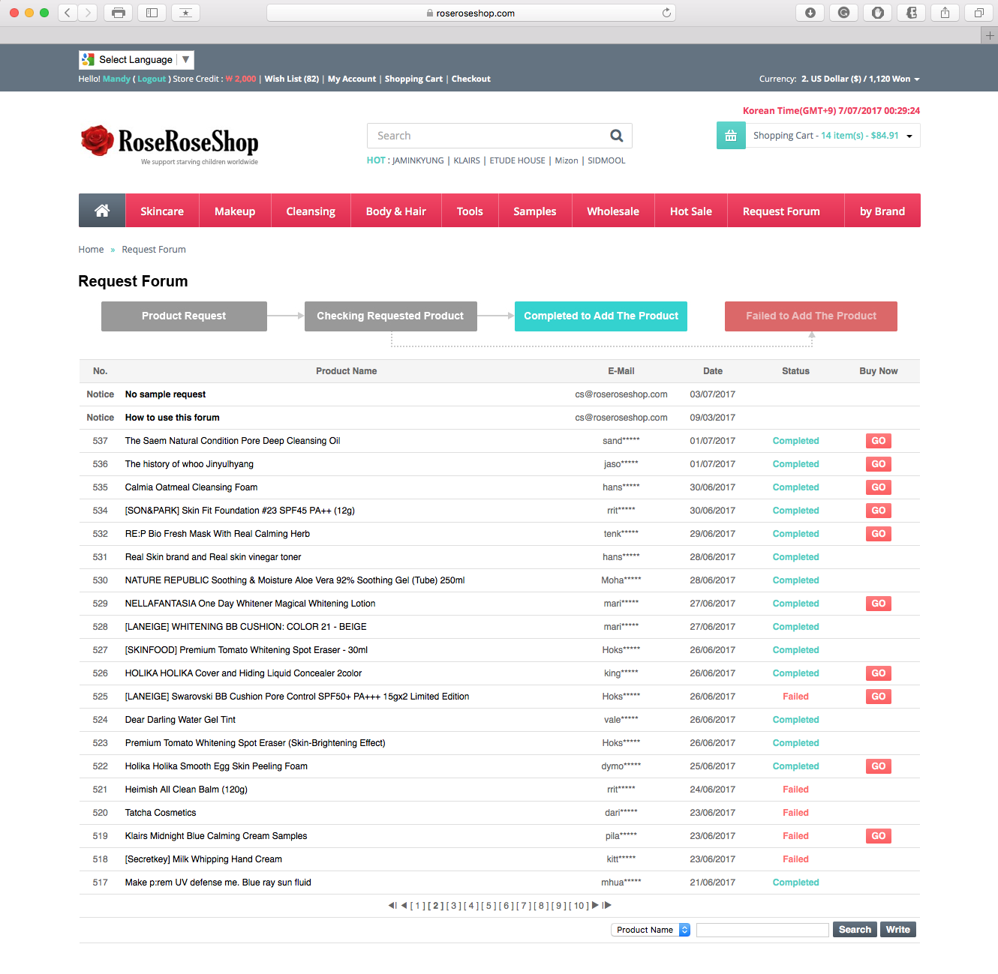Click the Grammarly extension icon
The width and height of the screenshot is (998, 974).
click(x=843, y=13)
